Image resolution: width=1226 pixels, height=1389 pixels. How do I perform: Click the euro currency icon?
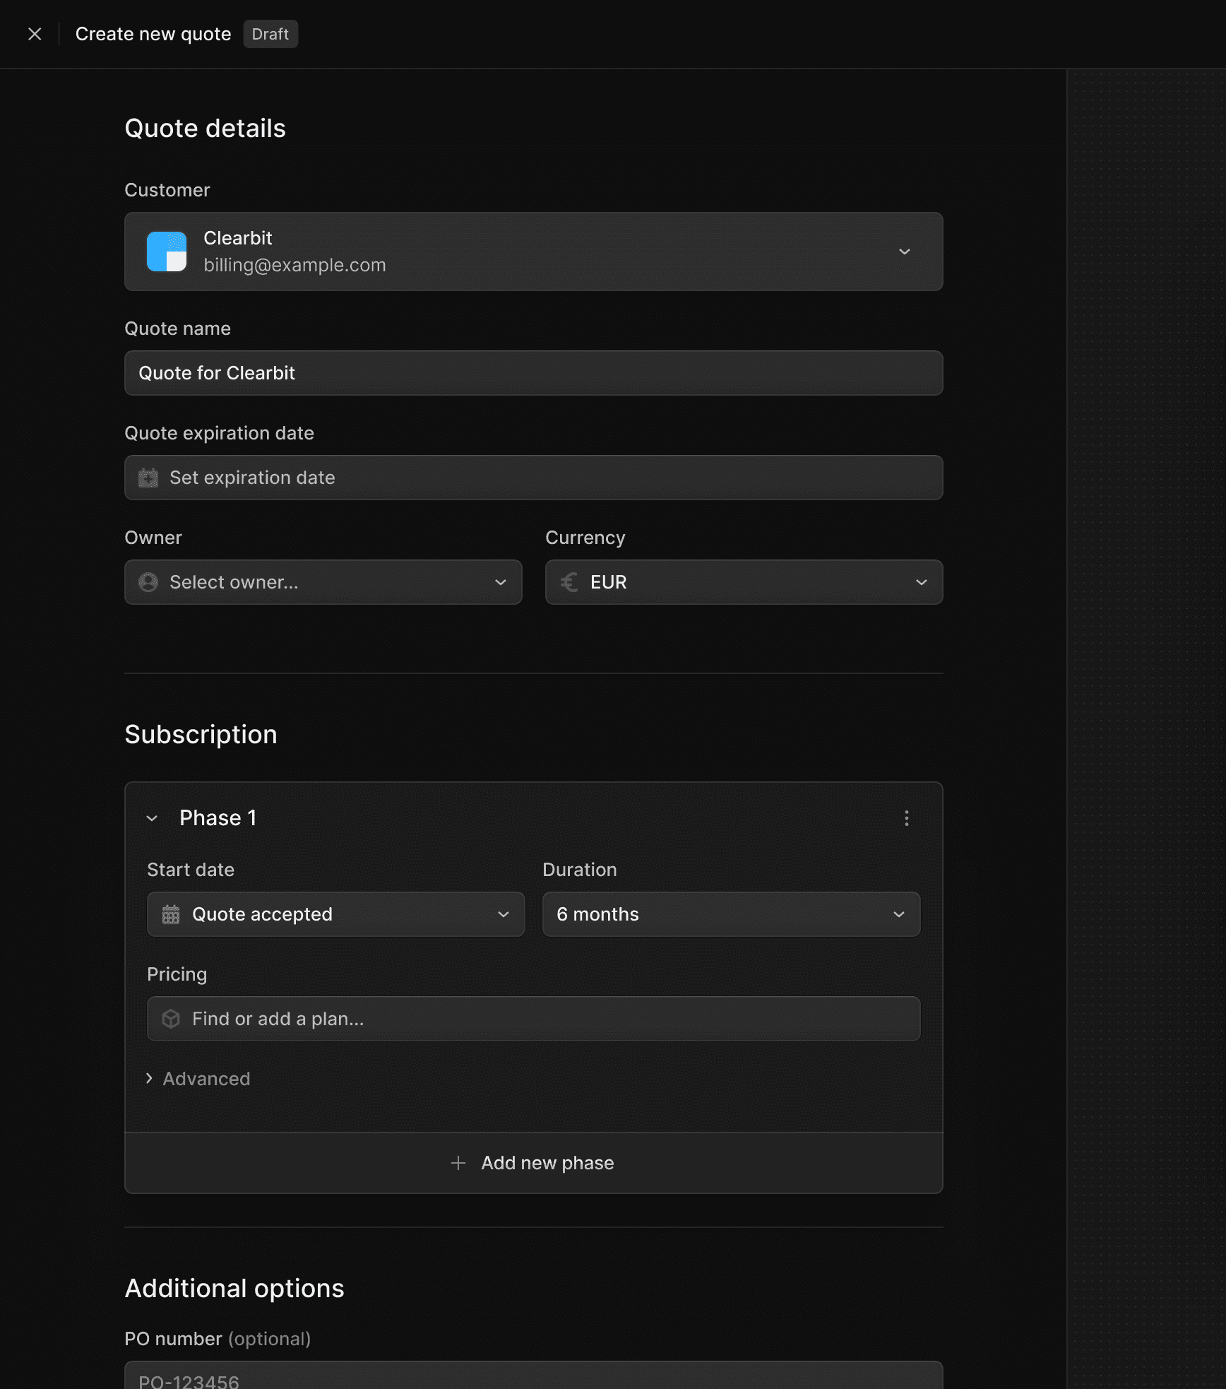(569, 582)
